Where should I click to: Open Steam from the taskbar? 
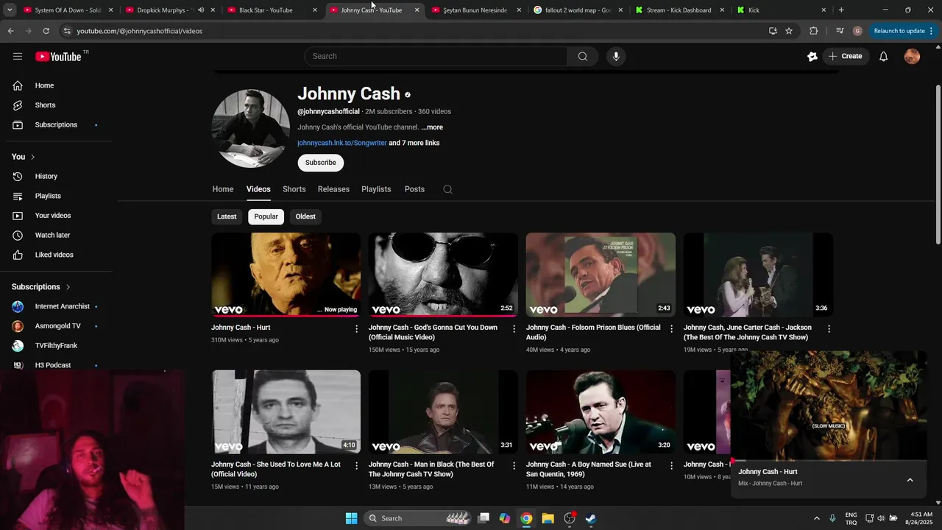pyautogui.click(x=590, y=518)
